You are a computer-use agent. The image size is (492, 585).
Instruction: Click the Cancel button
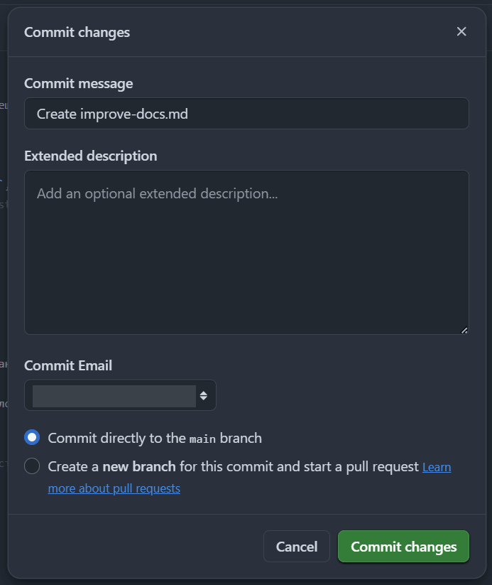tap(297, 547)
